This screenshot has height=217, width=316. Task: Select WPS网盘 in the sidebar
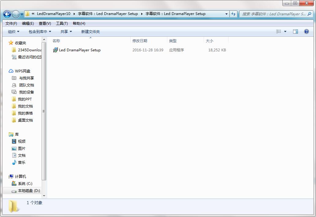coord(23,71)
